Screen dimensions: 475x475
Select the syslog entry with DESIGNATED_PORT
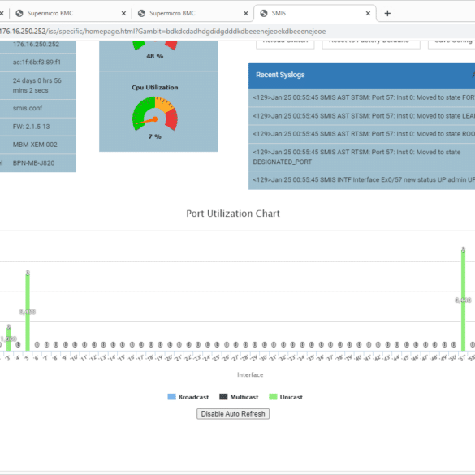click(x=361, y=157)
